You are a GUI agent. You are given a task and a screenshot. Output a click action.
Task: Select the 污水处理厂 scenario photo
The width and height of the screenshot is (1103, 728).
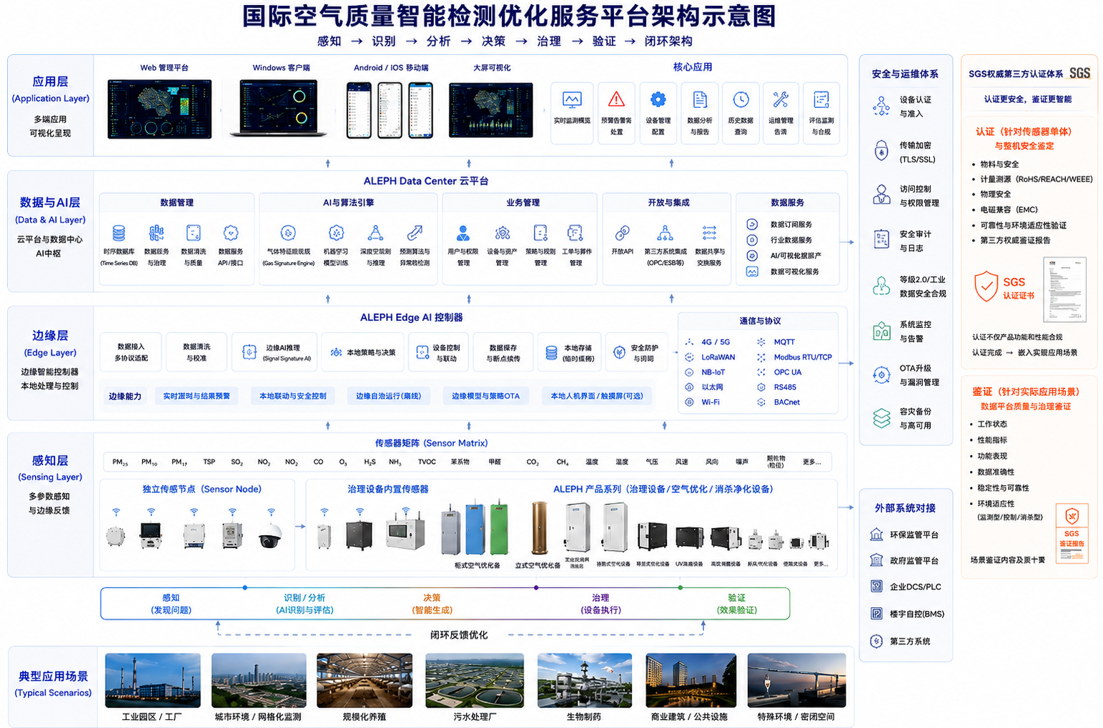(x=475, y=679)
